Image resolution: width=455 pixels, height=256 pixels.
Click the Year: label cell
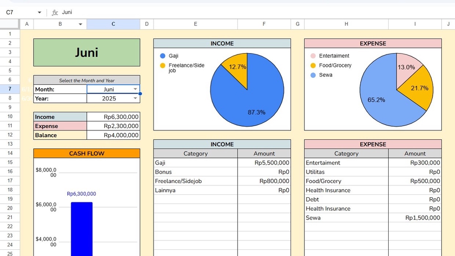click(60, 99)
